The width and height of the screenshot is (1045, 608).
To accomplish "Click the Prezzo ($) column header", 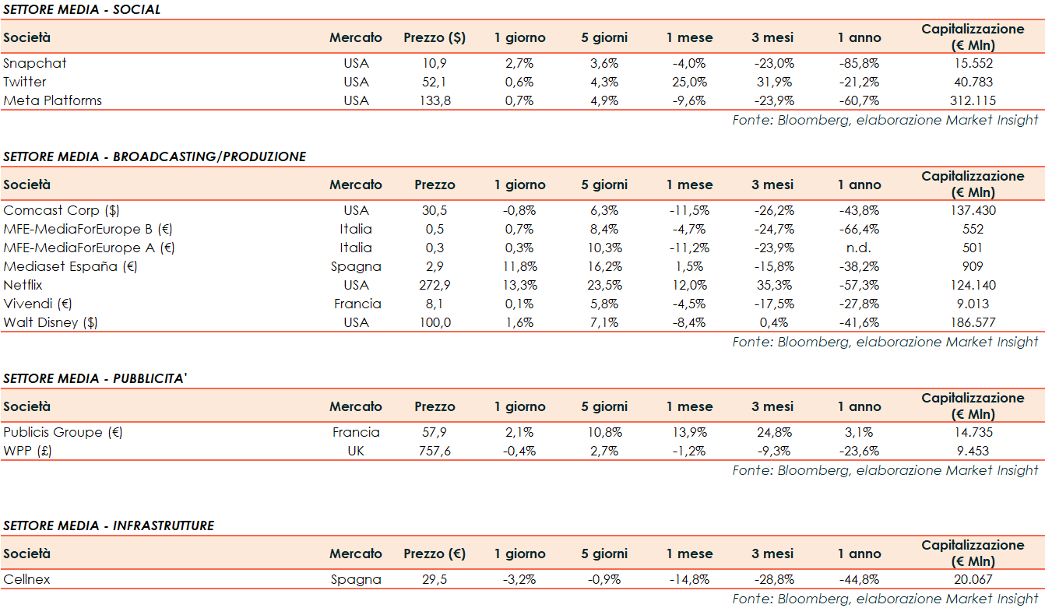I will click(x=435, y=37).
